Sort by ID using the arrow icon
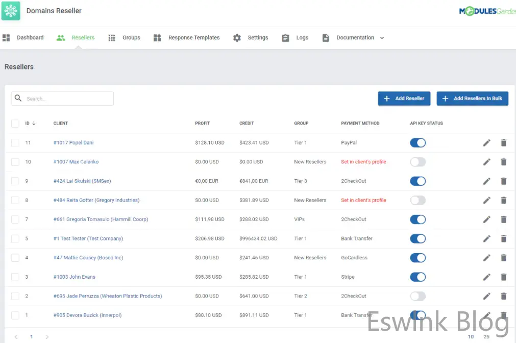This screenshot has width=516, height=343. click(34, 123)
